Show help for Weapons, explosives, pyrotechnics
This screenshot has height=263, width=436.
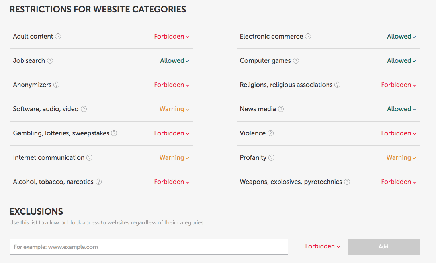point(347,182)
